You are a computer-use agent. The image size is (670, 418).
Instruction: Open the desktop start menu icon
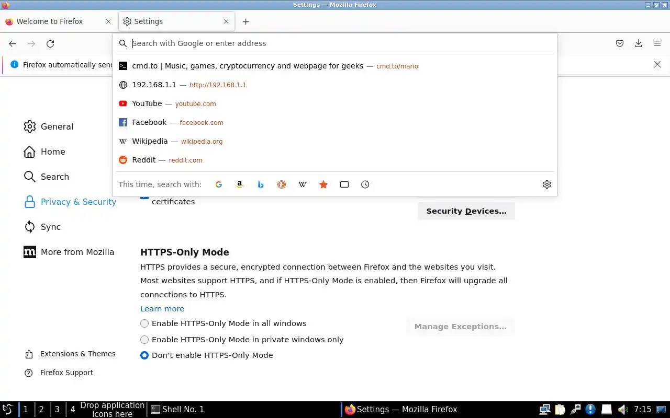[8, 410]
